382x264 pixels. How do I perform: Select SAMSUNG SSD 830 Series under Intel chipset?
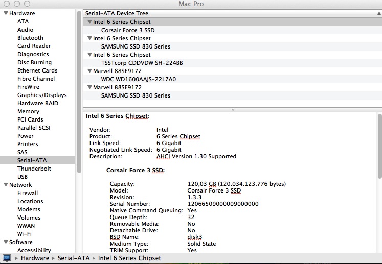coord(232,46)
